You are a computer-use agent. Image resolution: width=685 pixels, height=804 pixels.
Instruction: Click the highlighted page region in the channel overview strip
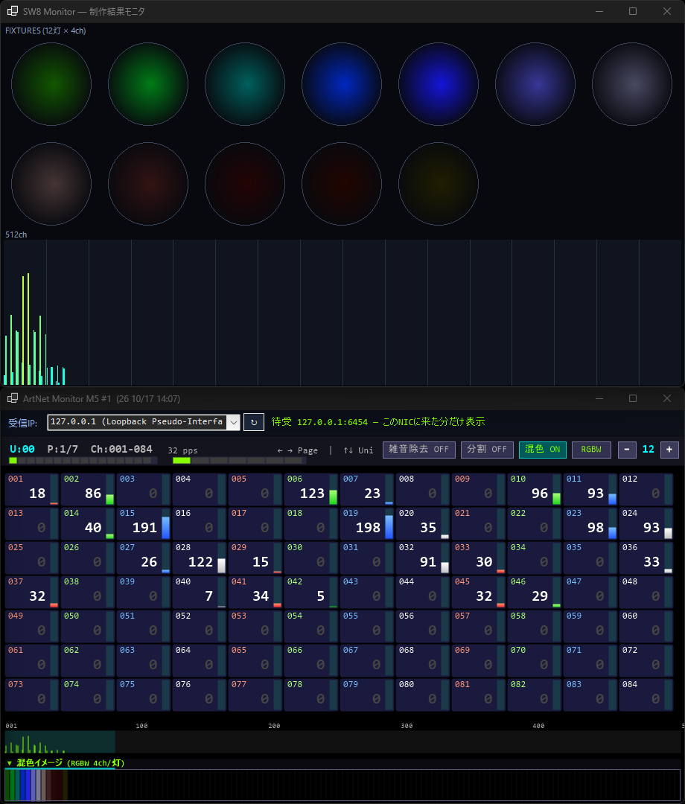tap(60, 742)
